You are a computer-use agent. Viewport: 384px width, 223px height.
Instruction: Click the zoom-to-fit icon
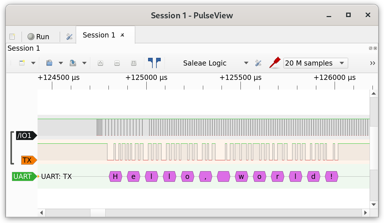pyautogui.click(x=134, y=63)
